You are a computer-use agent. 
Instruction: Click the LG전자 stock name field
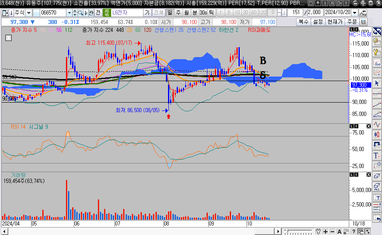[127, 13]
